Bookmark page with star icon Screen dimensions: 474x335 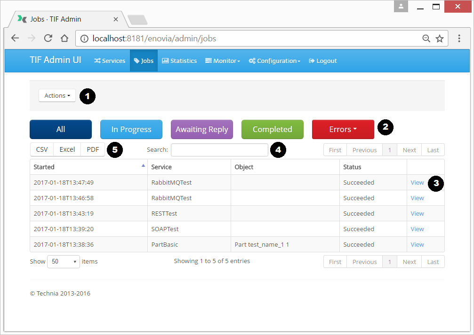point(439,39)
